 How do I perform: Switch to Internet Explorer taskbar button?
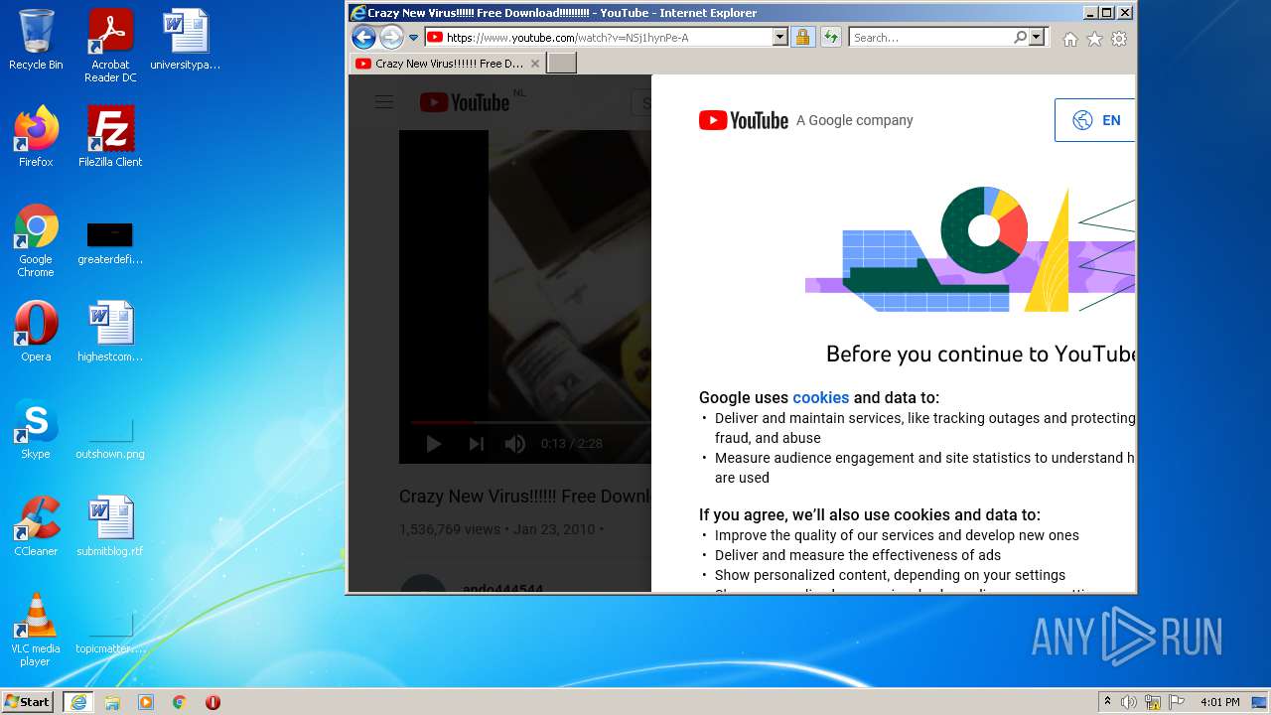[x=78, y=702]
